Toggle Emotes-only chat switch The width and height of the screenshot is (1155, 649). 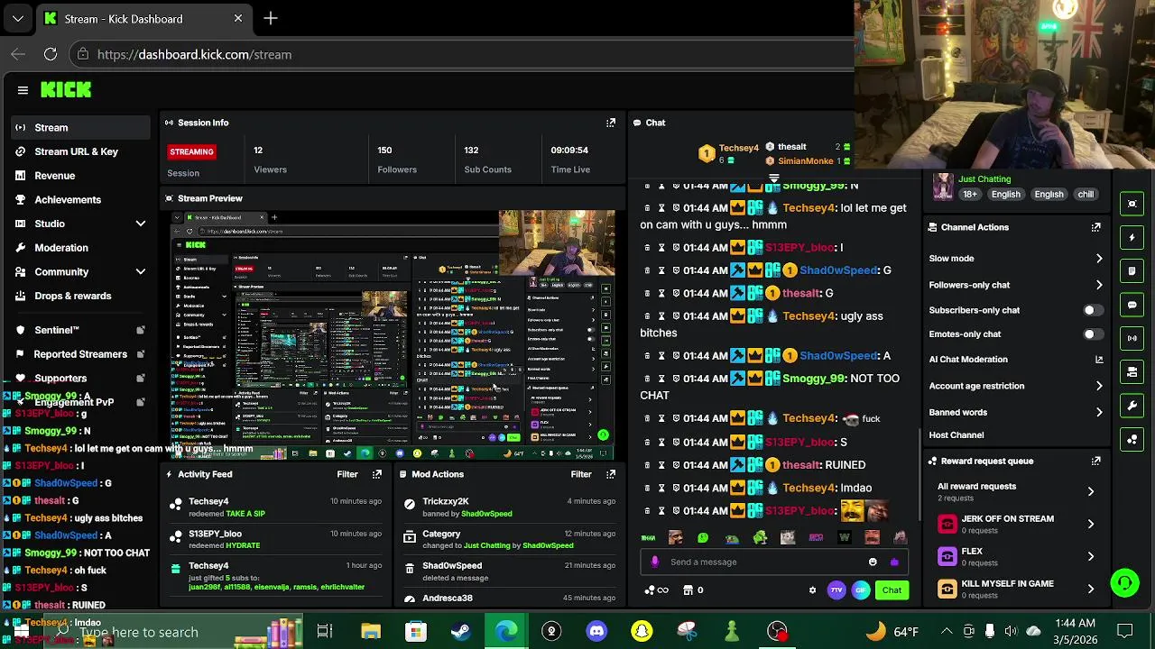(x=1092, y=334)
